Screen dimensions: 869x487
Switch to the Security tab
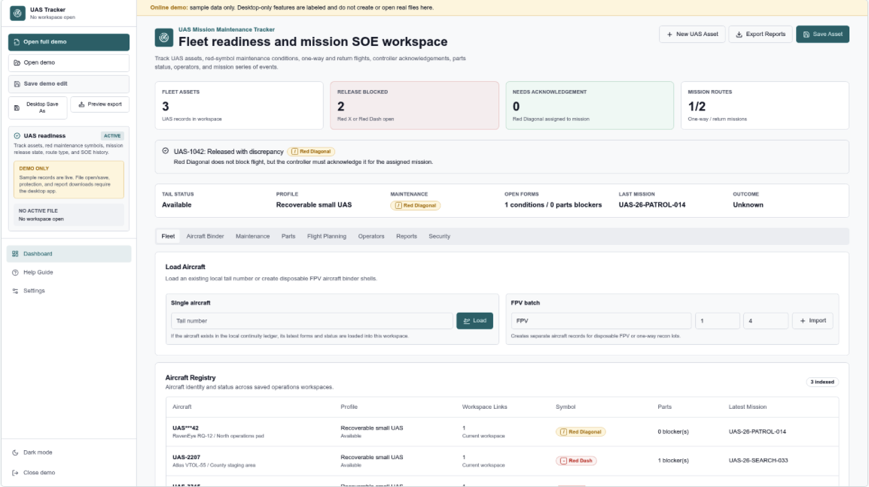tap(440, 236)
